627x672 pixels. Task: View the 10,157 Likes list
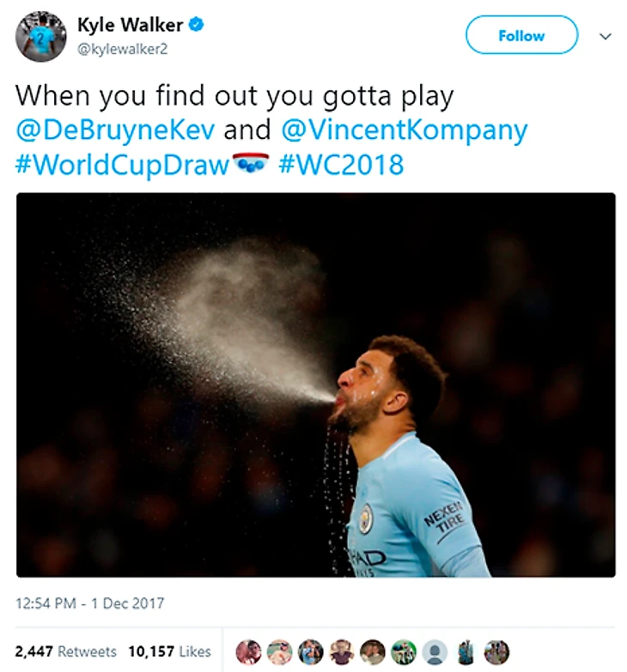tap(169, 651)
